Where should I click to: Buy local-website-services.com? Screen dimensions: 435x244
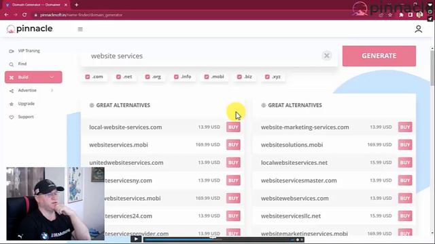click(x=233, y=127)
